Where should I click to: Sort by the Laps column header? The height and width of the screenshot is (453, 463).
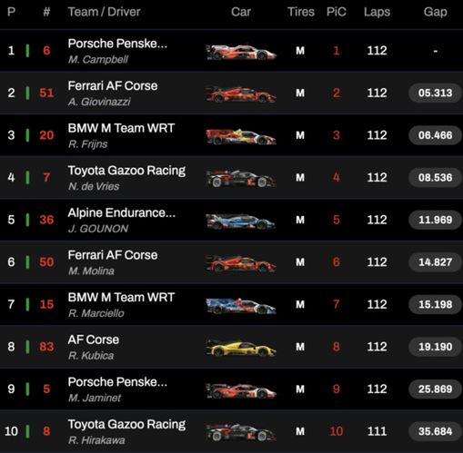click(377, 12)
